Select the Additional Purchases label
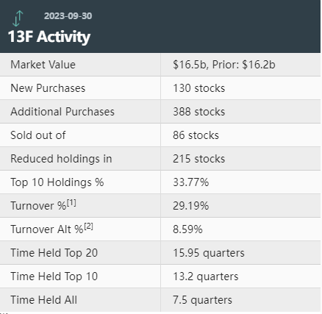The image size is (322, 314). 62,112
